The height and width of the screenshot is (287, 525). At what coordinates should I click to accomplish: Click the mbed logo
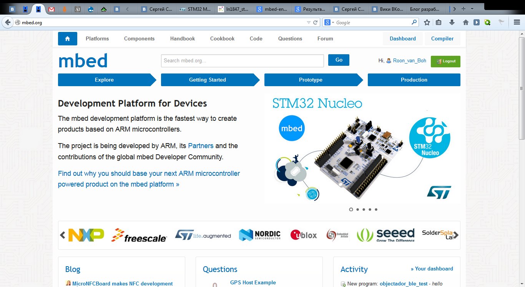tap(83, 61)
